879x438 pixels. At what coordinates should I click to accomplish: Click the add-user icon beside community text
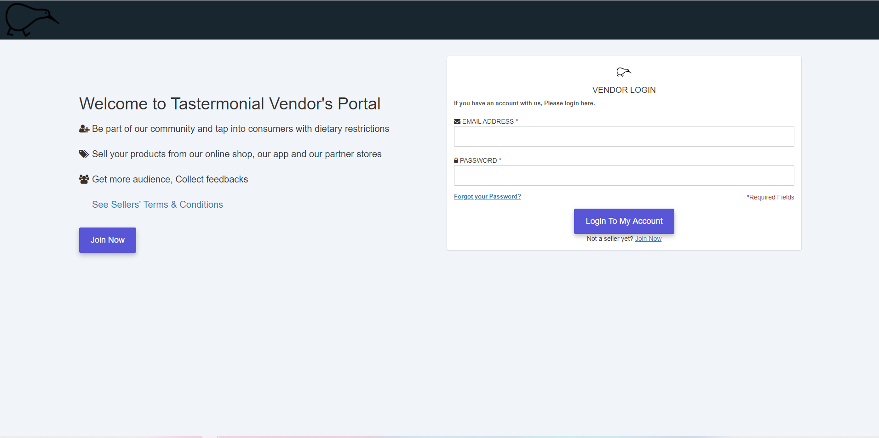tap(84, 129)
